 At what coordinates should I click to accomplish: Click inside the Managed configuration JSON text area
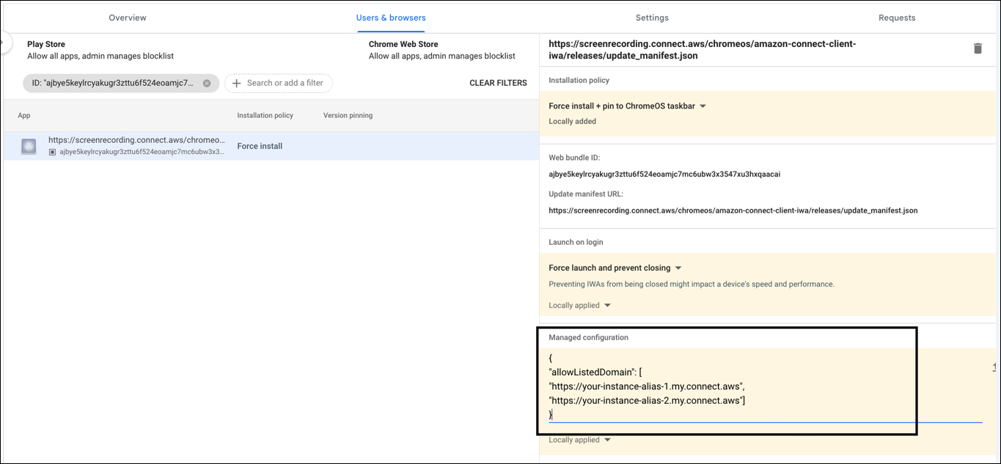pos(733,386)
